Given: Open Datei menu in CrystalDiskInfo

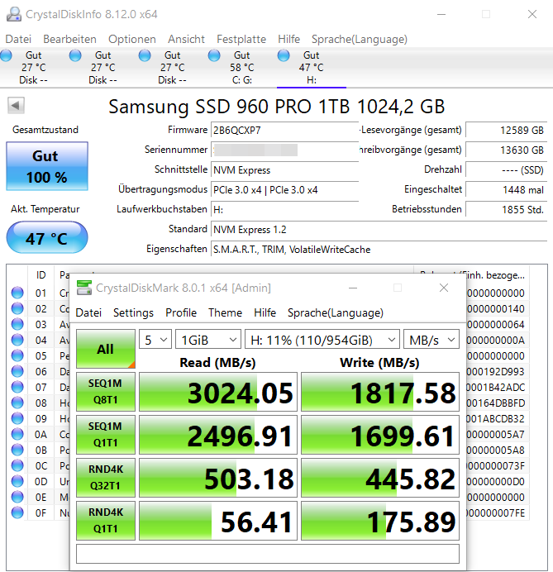Looking at the screenshot, I should pyautogui.click(x=18, y=39).
